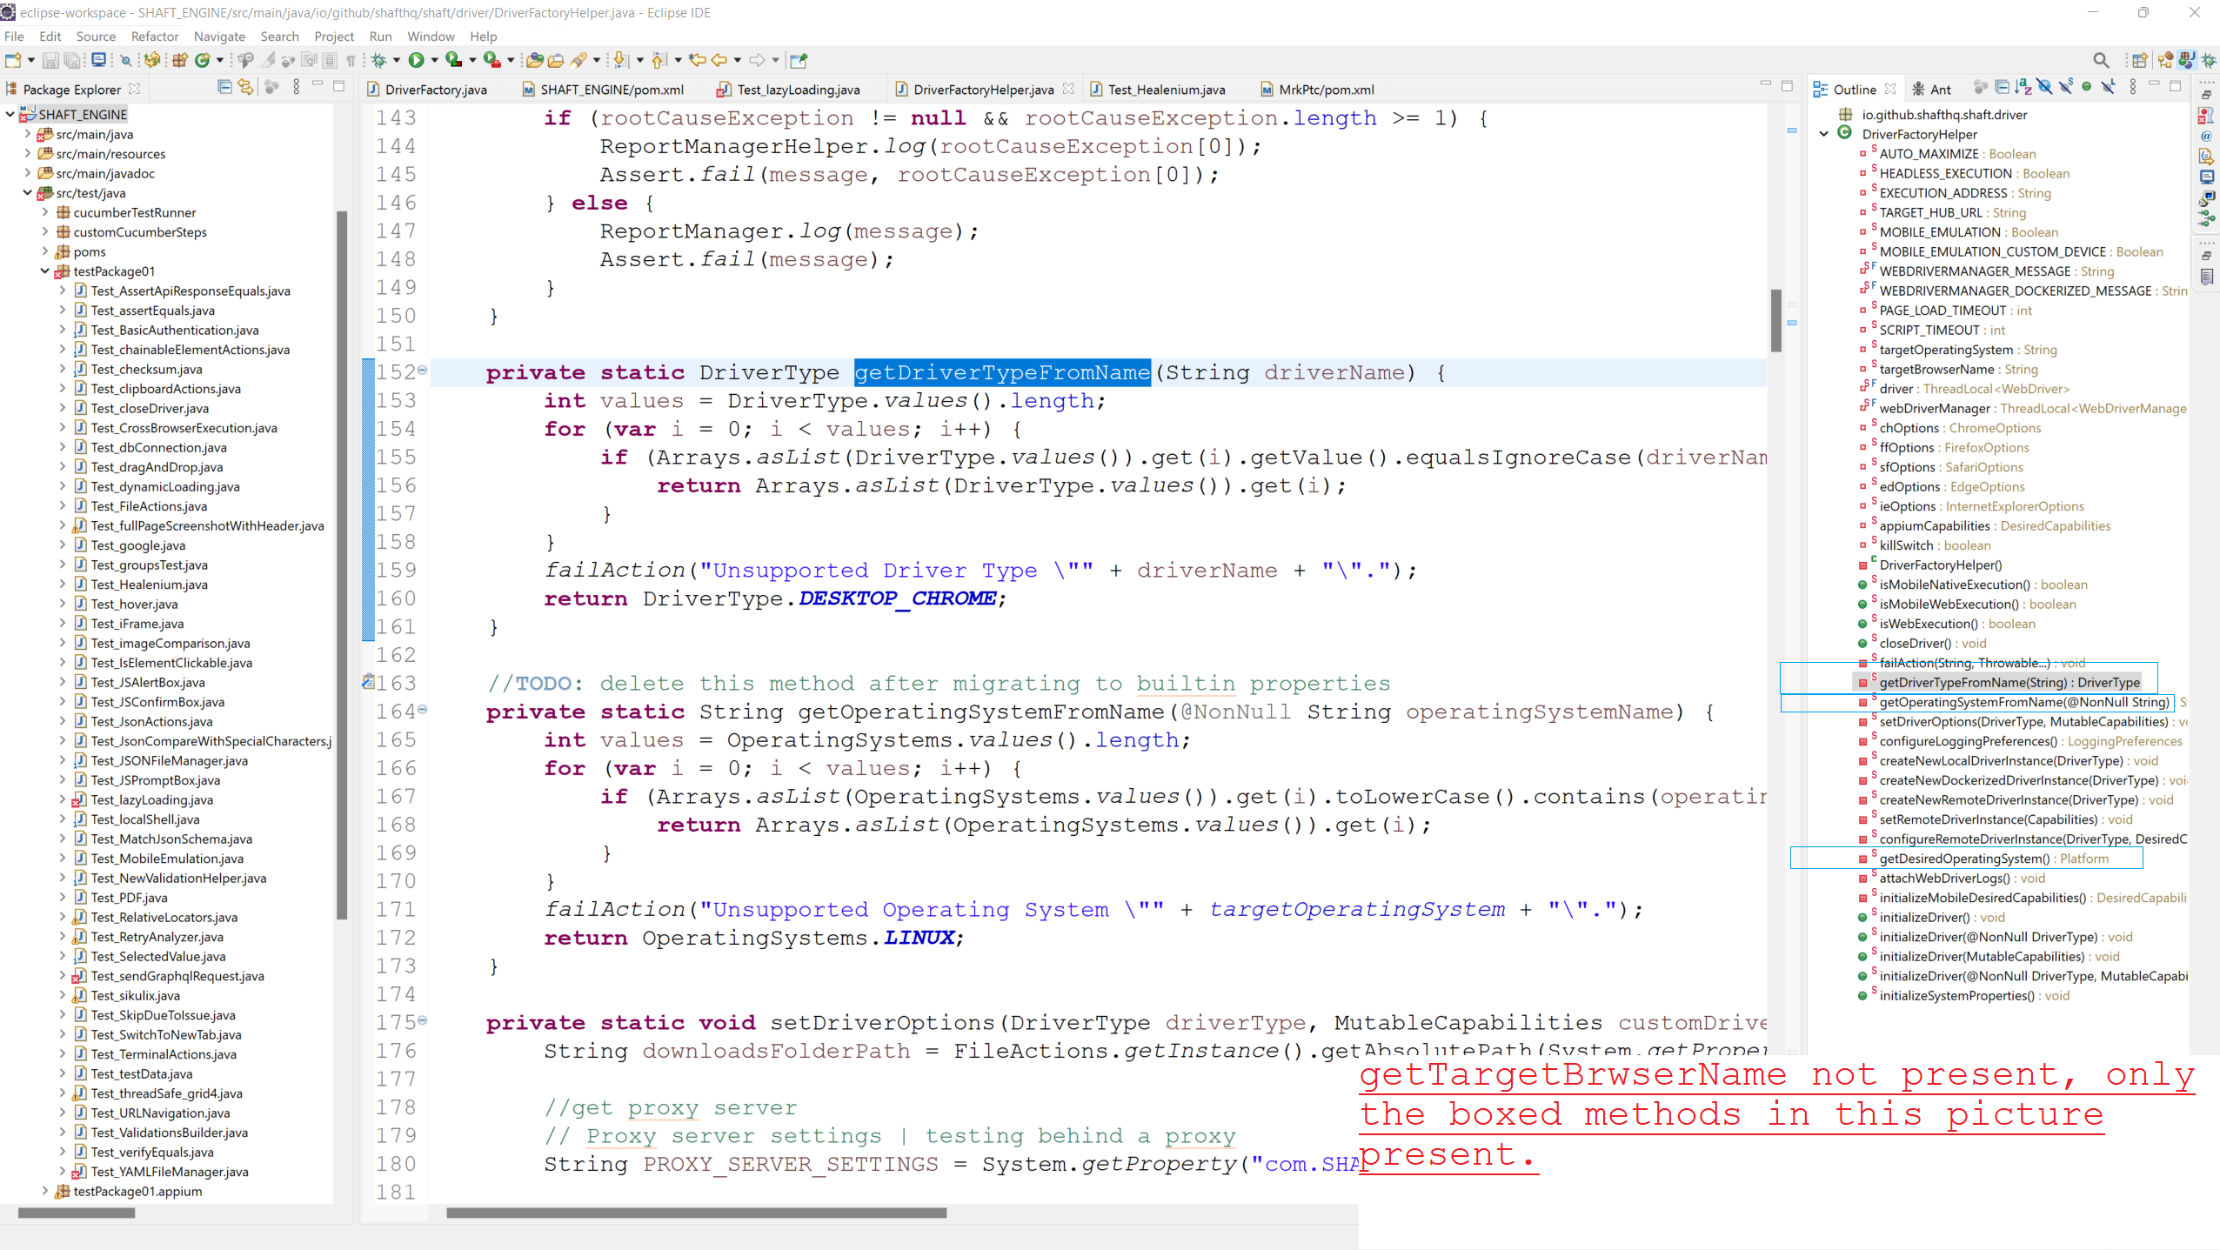This screenshot has width=2220, height=1250.
Task: Collapse the testPackage01 package node
Action: tap(45, 271)
